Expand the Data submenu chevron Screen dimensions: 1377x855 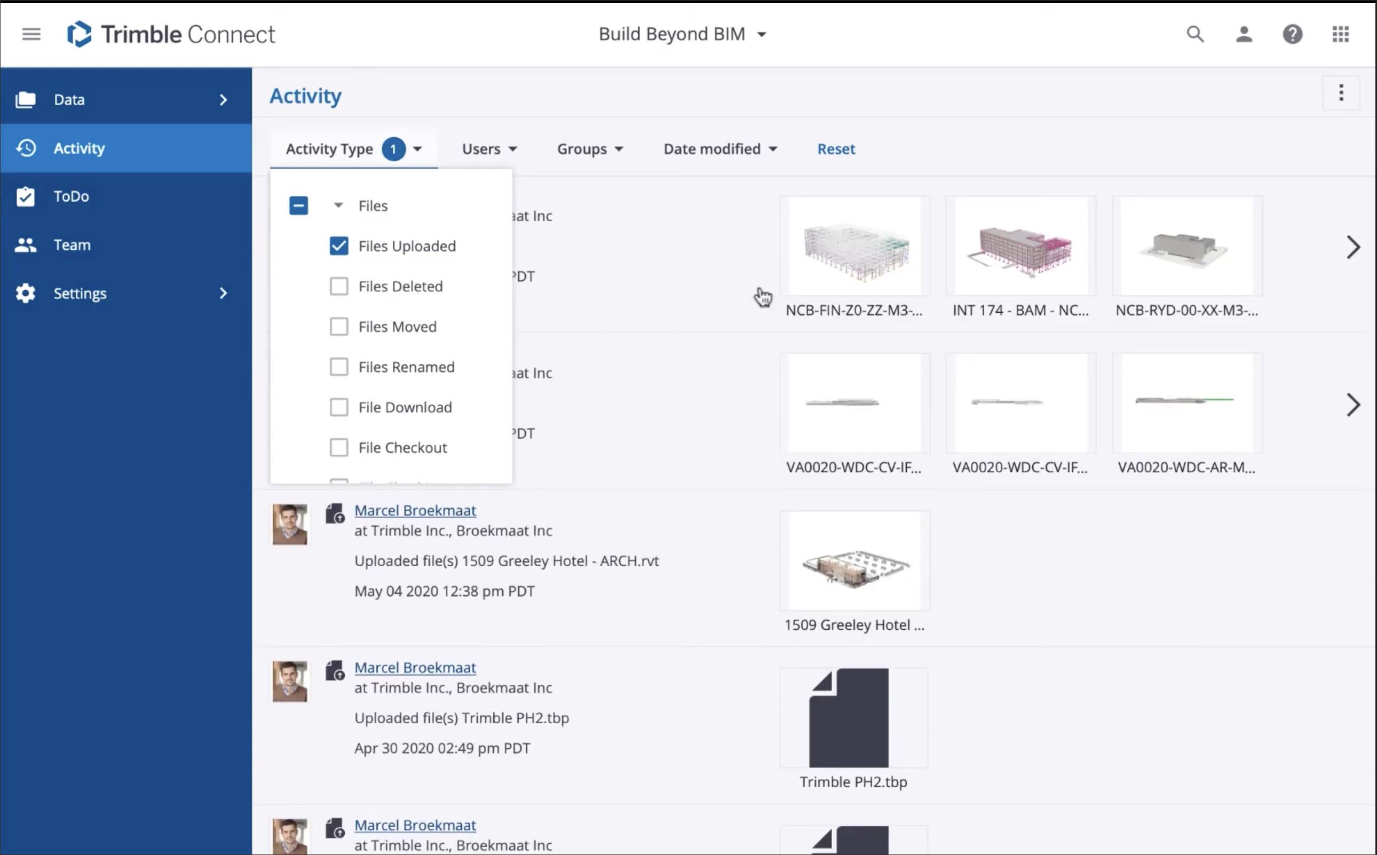[x=224, y=100]
